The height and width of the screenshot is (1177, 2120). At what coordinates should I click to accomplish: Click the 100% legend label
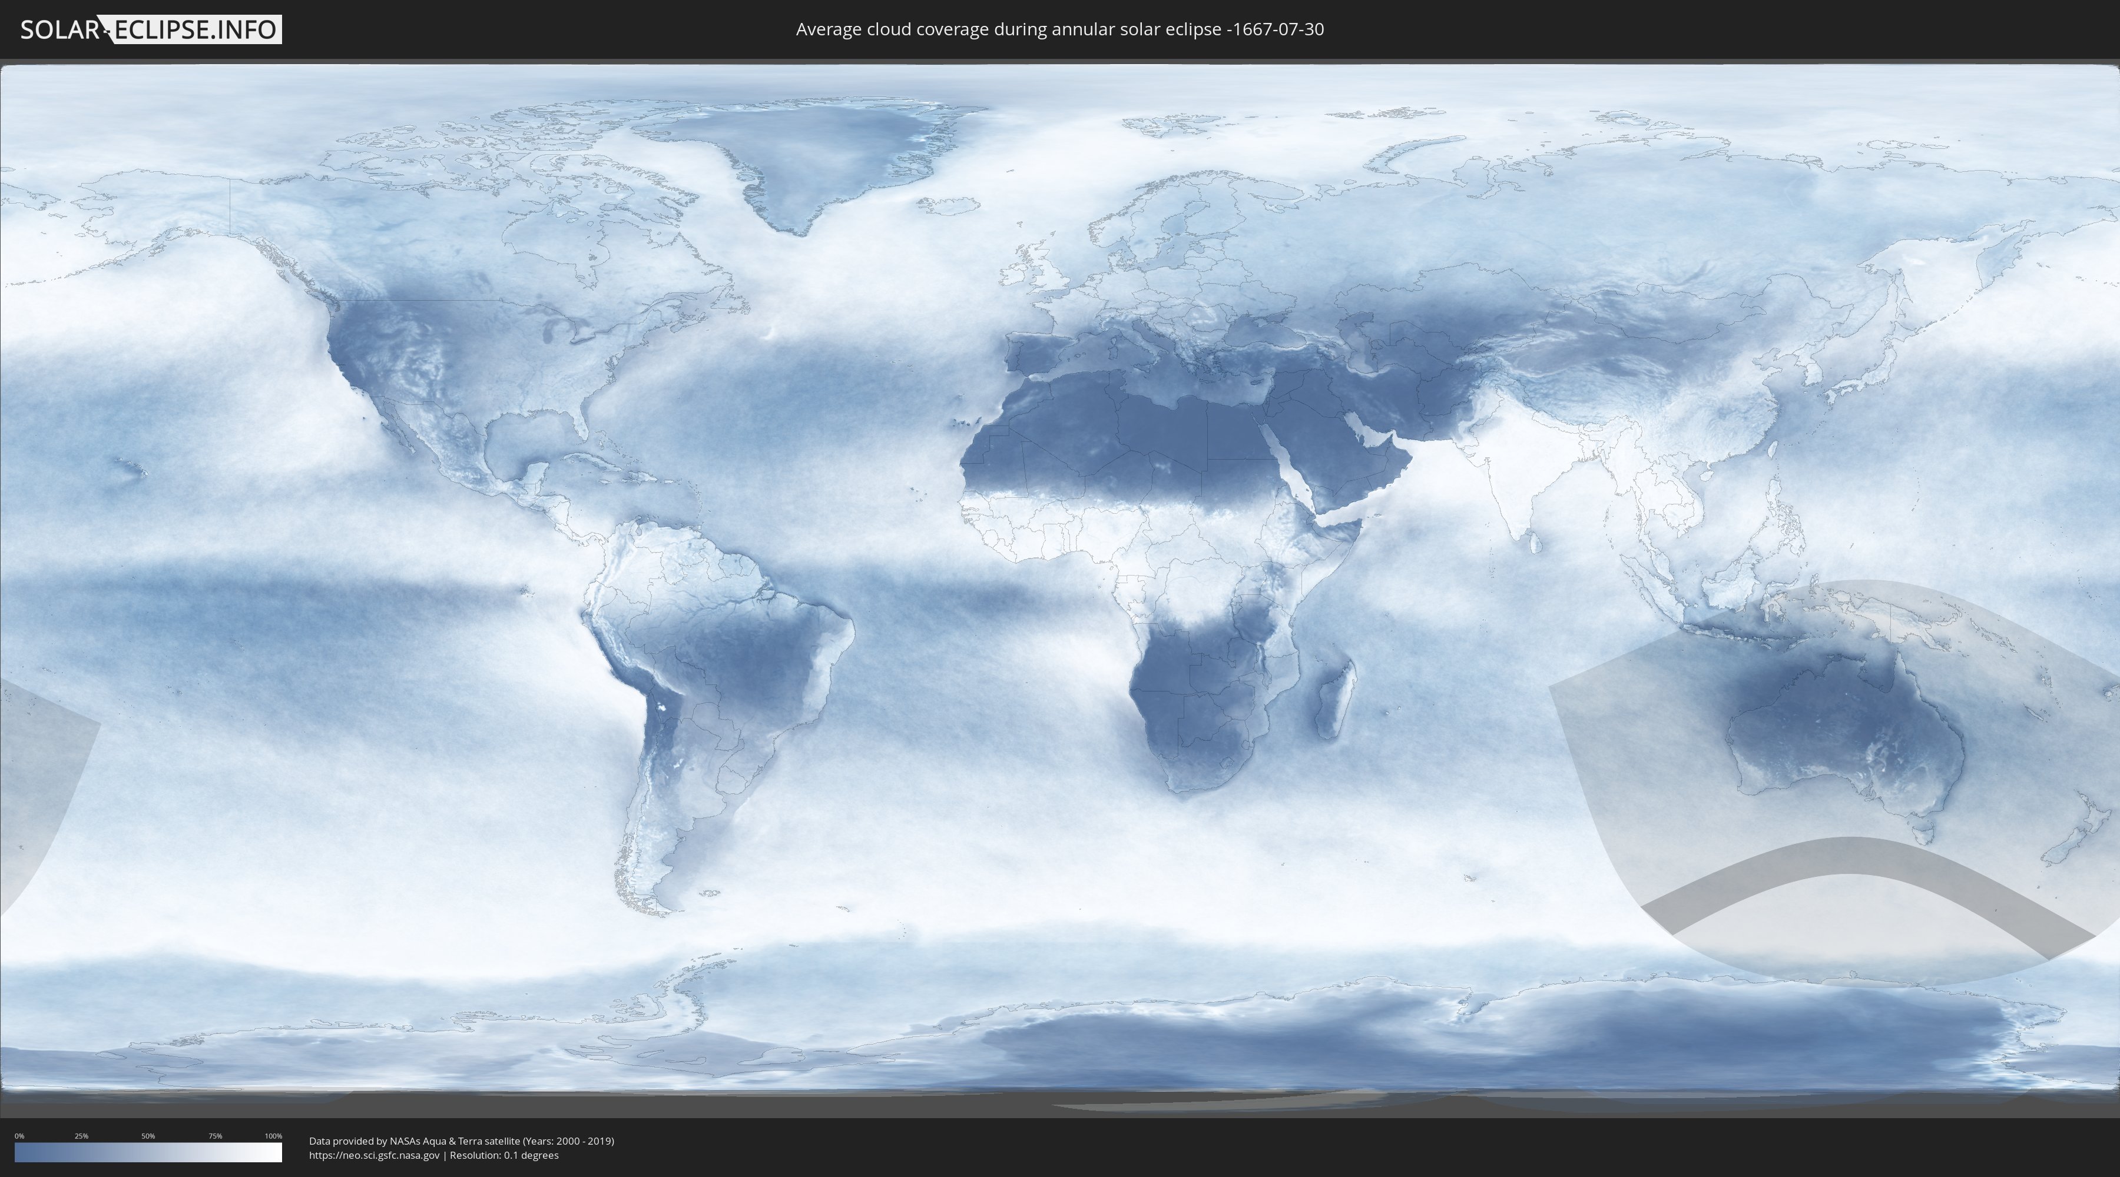click(273, 1136)
